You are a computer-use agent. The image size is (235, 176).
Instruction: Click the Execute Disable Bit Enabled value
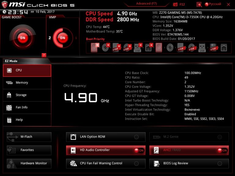coord(190,114)
